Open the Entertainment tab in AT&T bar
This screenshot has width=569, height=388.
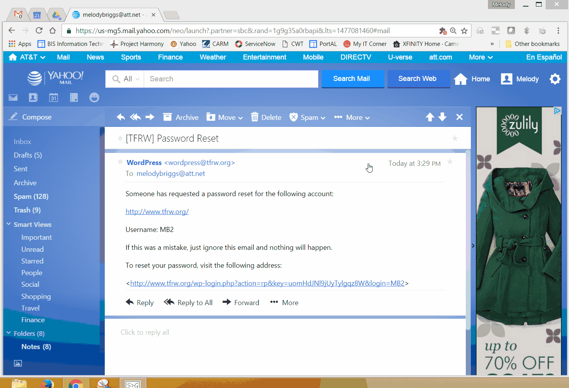(264, 57)
